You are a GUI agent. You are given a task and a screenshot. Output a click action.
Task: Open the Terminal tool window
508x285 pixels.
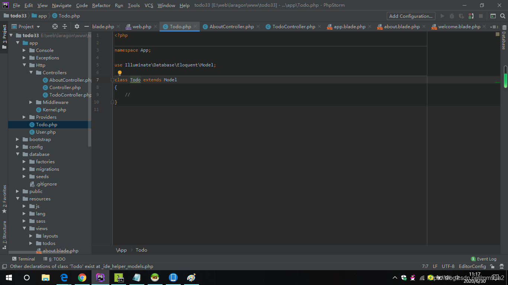(23, 259)
